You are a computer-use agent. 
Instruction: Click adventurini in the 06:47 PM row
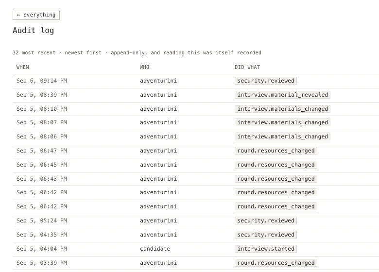pos(158,151)
